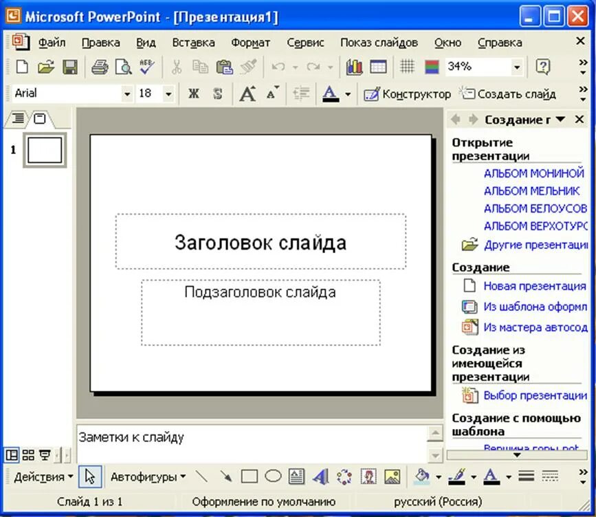Open АЛЬБОМ МОНИНОЙ presentation link
596x517 pixels.
click(x=534, y=173)
